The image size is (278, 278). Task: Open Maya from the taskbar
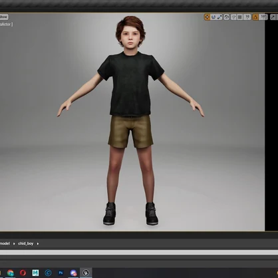35,273
